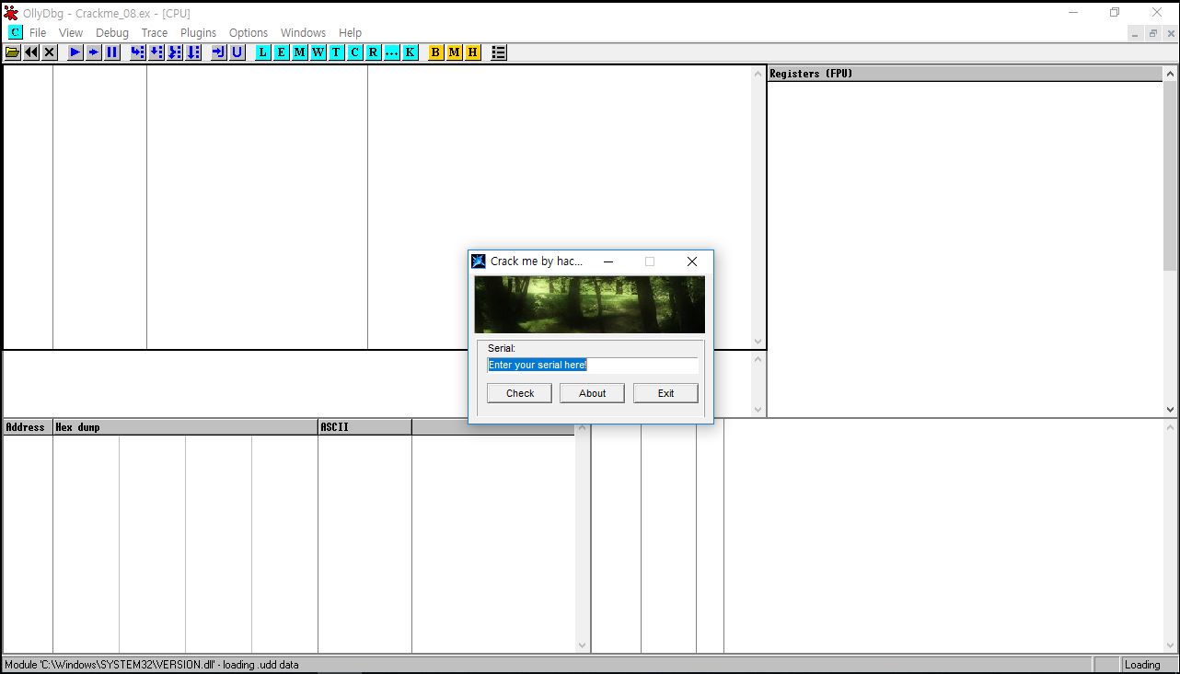Screen dimensions: 1180x674
Task: Click the CPU window icon beside File menu
Action: tap(15, 32)
